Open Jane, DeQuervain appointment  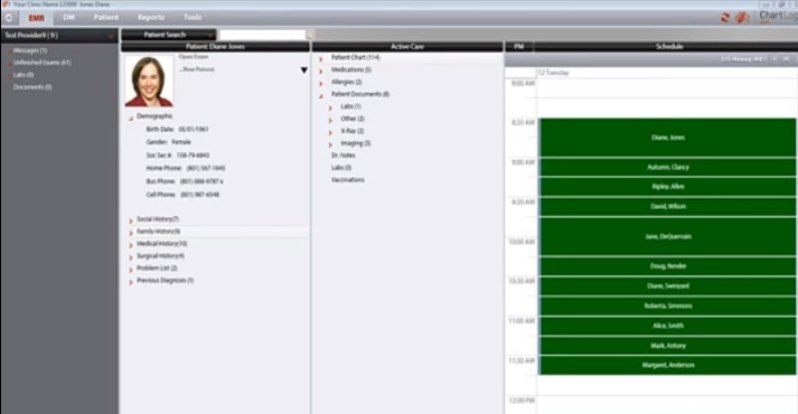(667, 236)
